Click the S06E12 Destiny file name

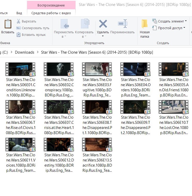coord(59,163)
